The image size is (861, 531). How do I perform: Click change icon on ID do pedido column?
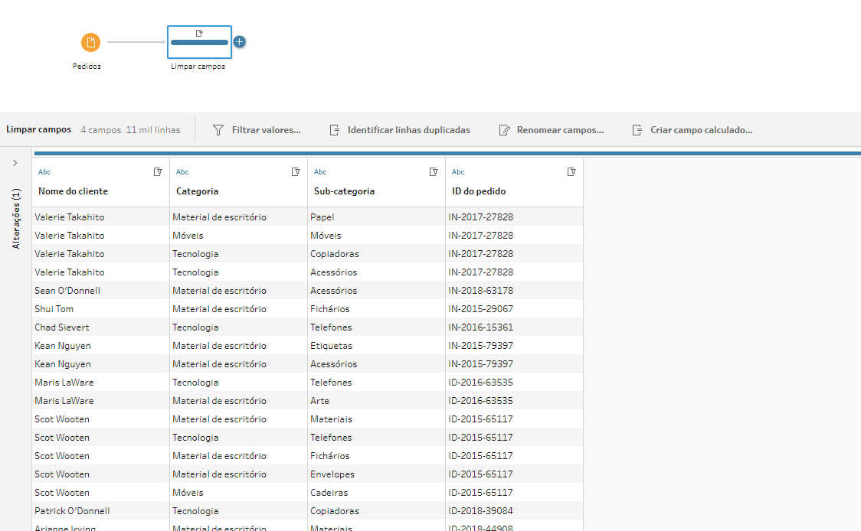[x=571, y=172]
